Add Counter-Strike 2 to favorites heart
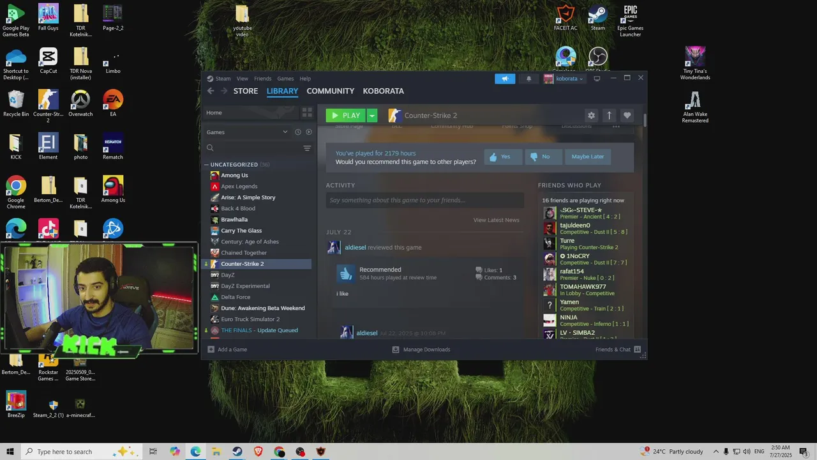The width and height of the screenshot is (817, 460). [x=627, y=116]
